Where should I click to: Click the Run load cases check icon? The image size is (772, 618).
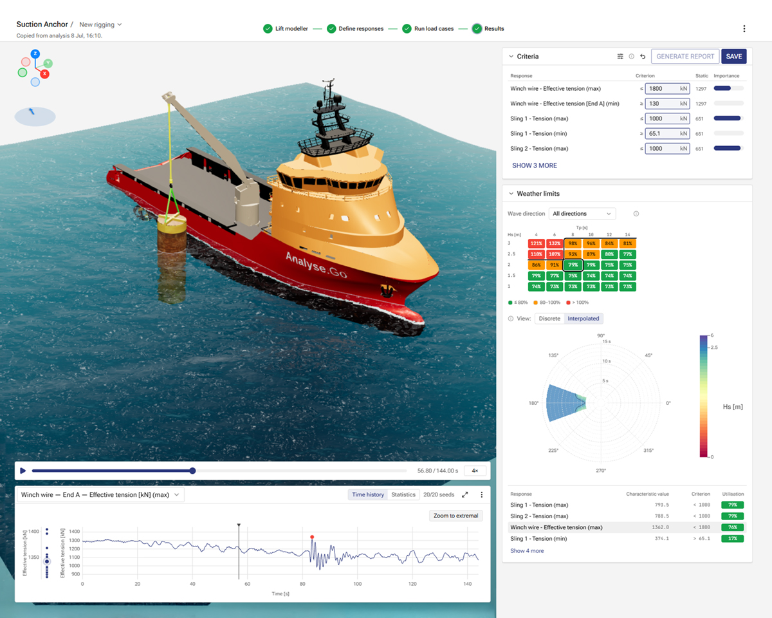[x=407, y=28]
